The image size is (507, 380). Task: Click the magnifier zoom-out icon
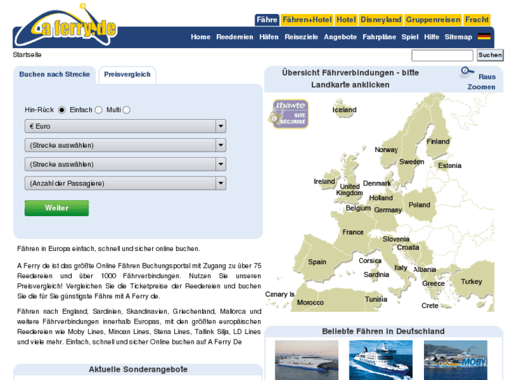click(x=467, y=72)
